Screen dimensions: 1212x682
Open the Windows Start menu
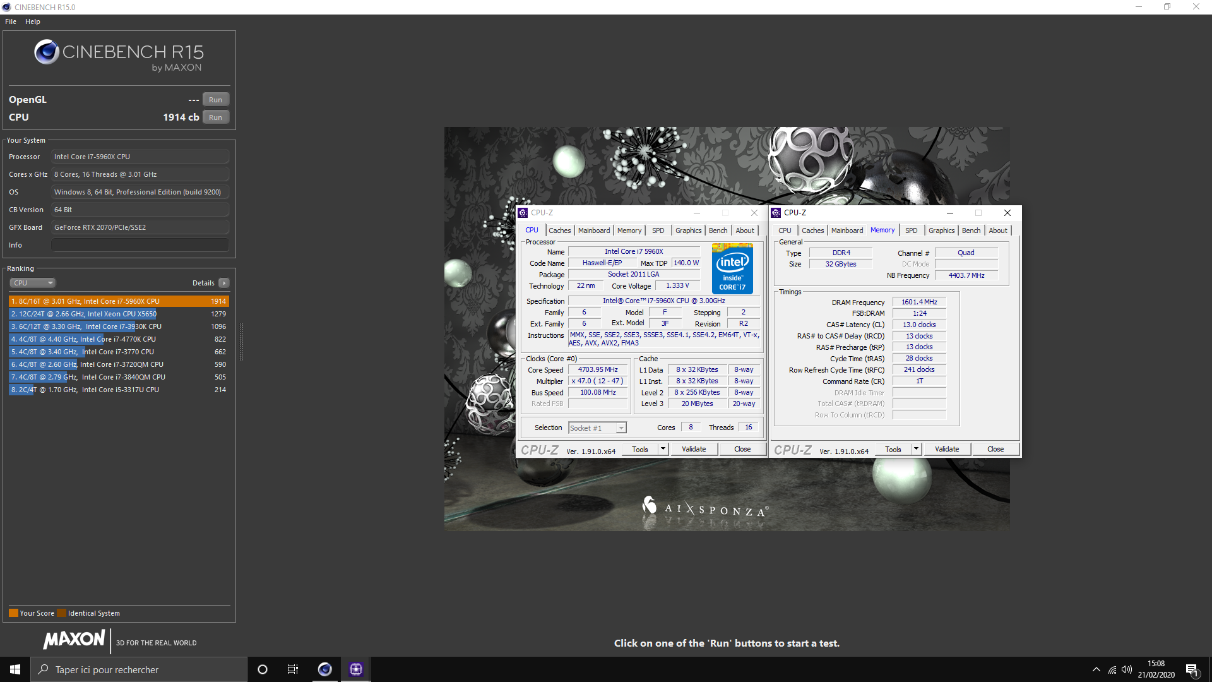(15, 669)
